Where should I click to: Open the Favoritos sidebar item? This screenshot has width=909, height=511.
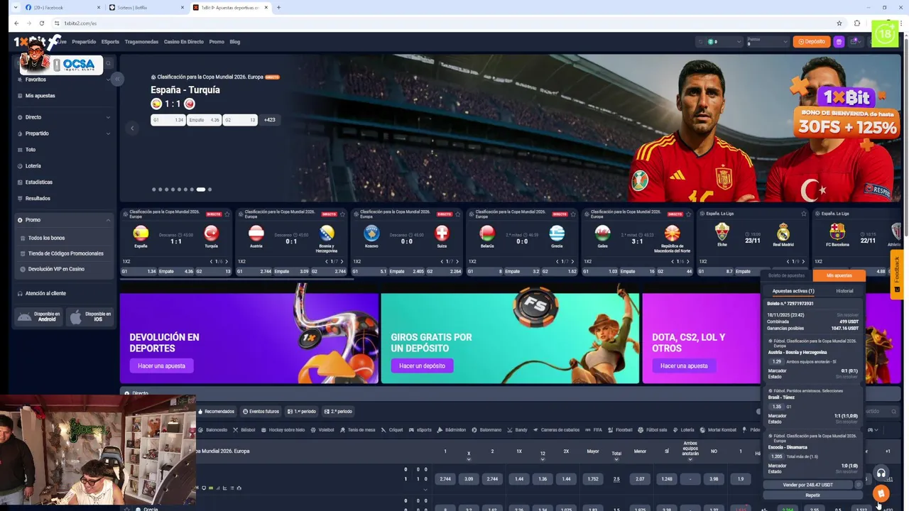(36, 79)
